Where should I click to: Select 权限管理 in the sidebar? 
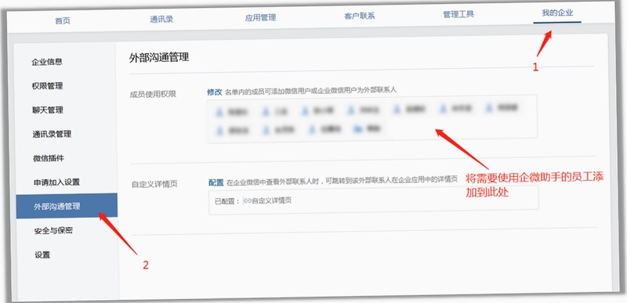(48, 86)
